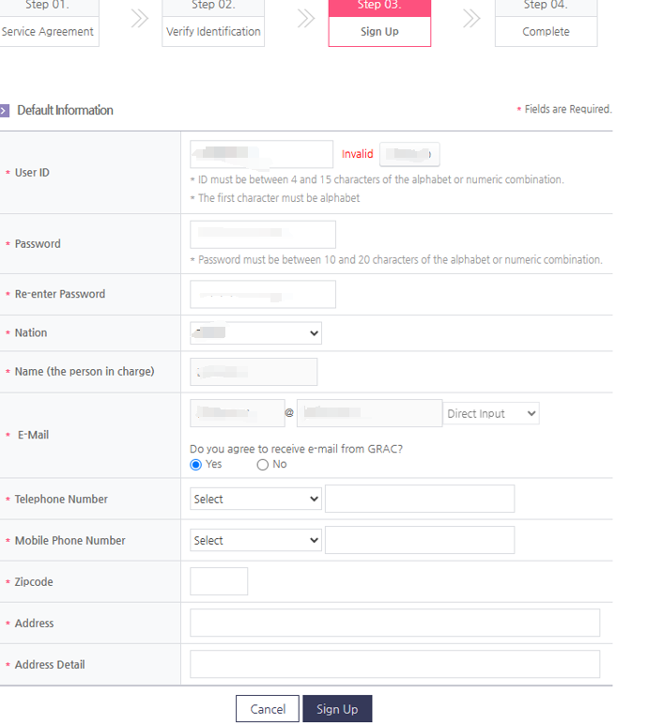Viewport: 647px width, 724px height.
Task: Click the Re-enter Password field
Action: coord(263,294)
